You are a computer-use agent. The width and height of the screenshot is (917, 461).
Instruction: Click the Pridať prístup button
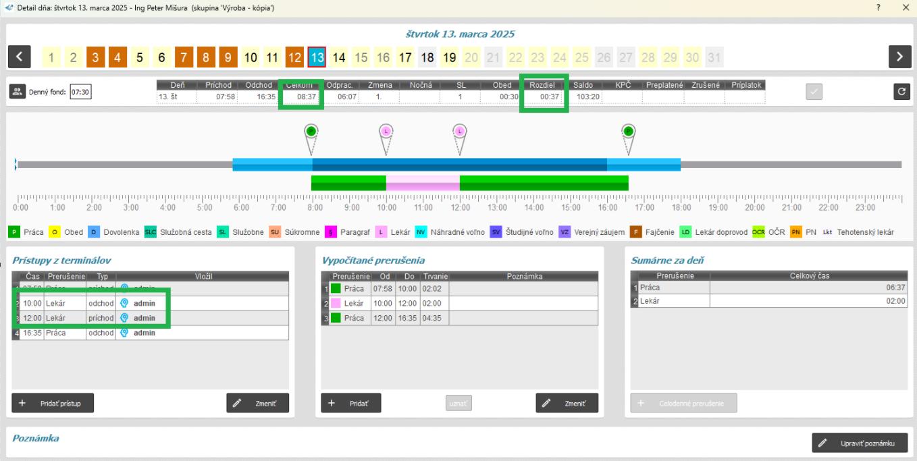[53, 402]
